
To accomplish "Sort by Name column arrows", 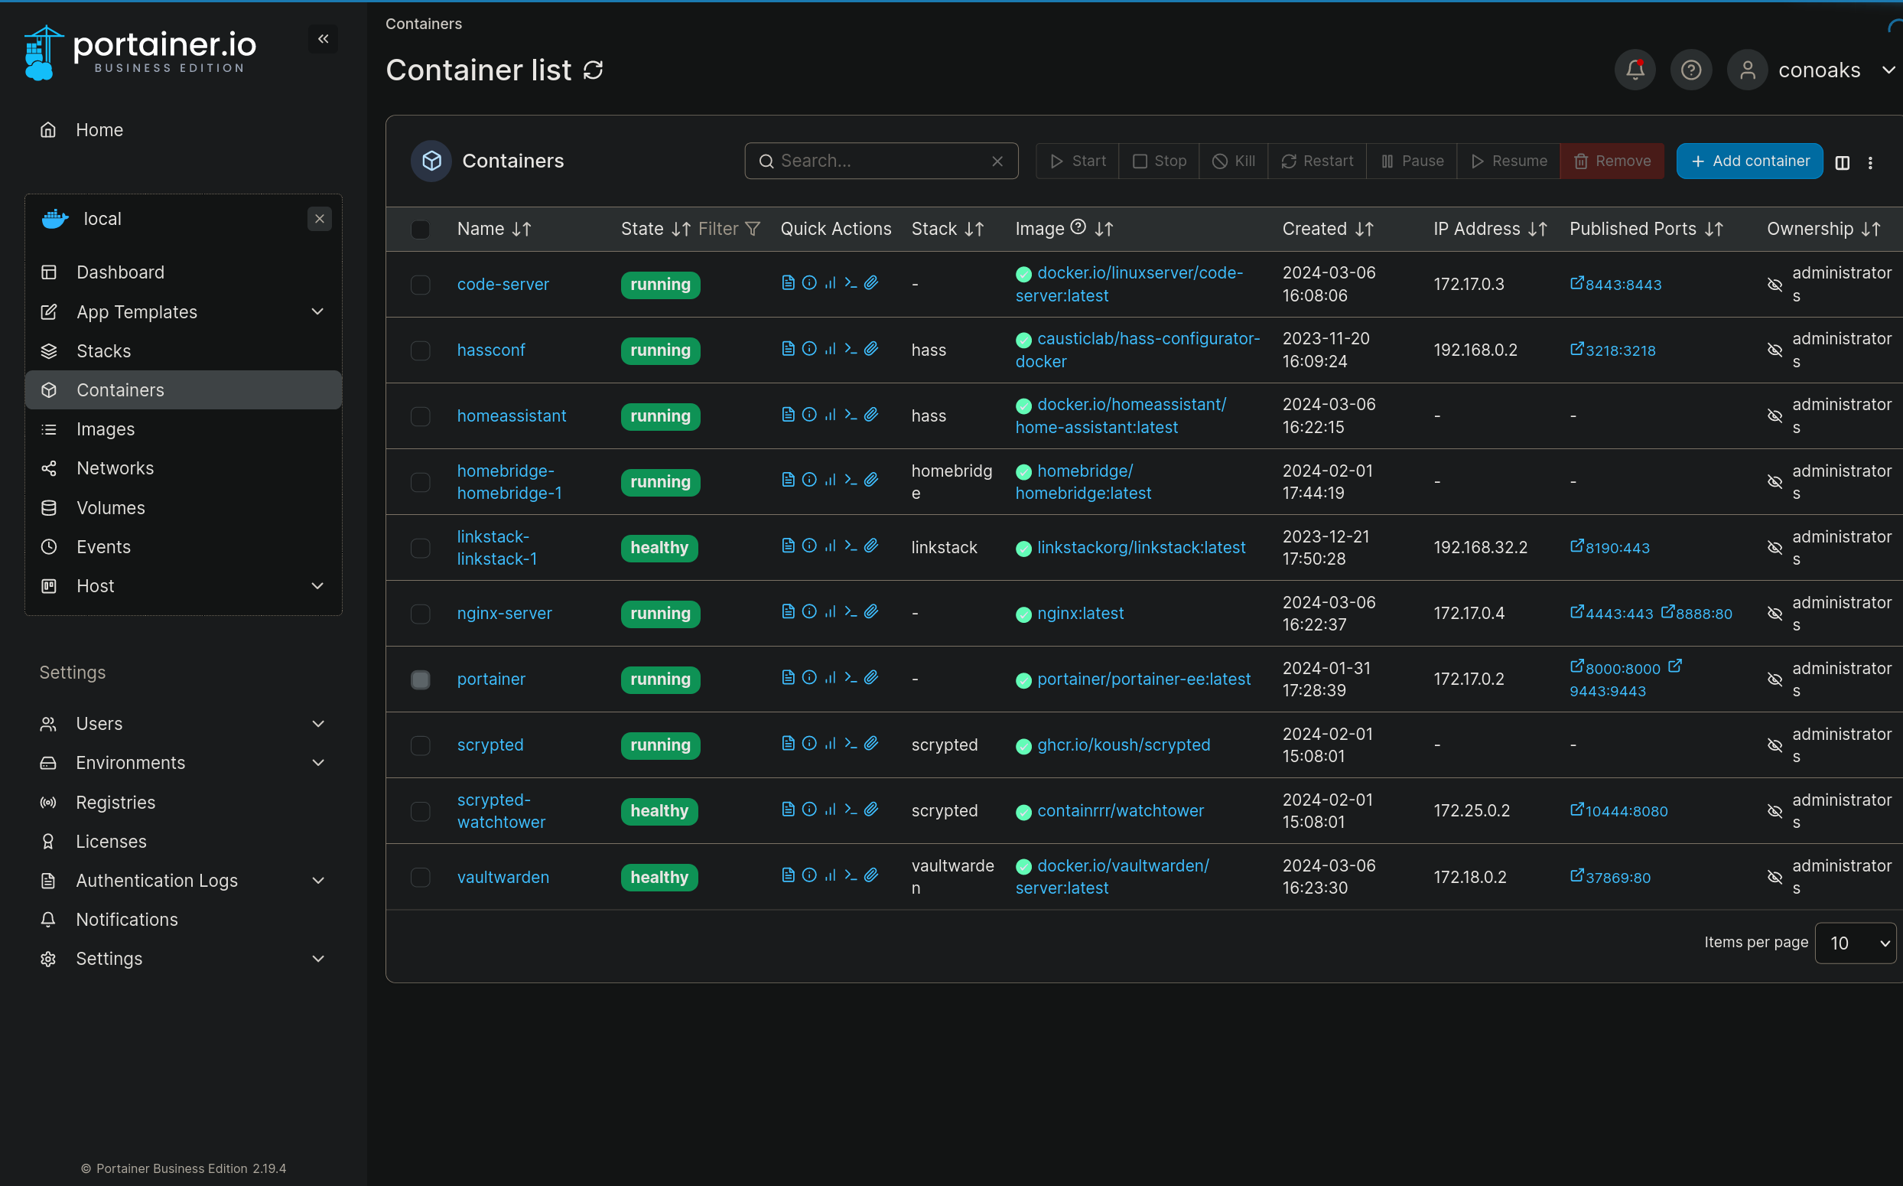I will tap(522, 229).
